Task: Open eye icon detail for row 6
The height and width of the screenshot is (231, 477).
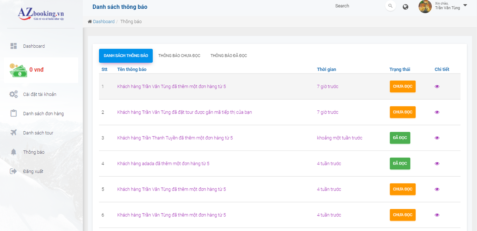Action: [x=437, y=215]
